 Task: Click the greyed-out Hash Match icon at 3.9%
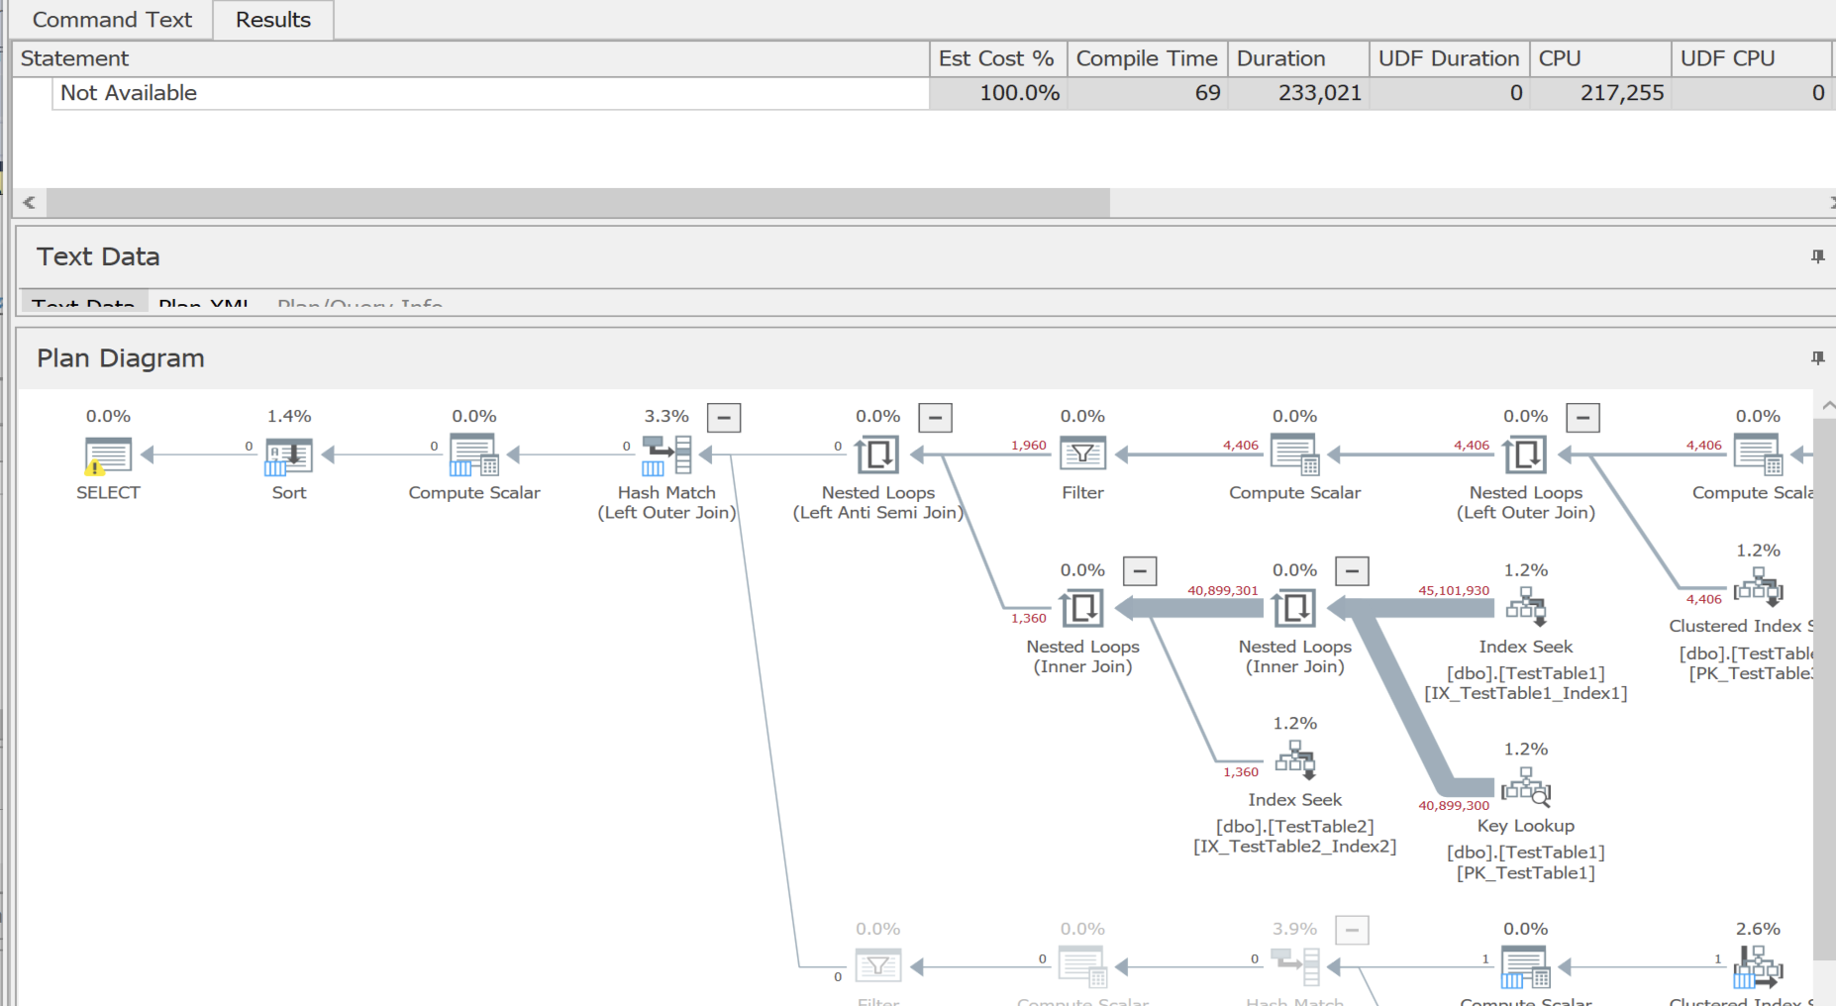[x=1295, y=966]
